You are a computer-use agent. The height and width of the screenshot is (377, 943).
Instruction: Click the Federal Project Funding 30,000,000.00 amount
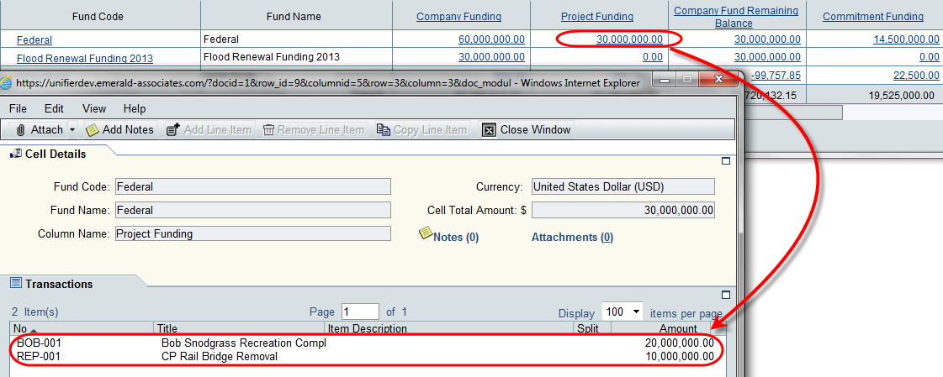(629, 39)
